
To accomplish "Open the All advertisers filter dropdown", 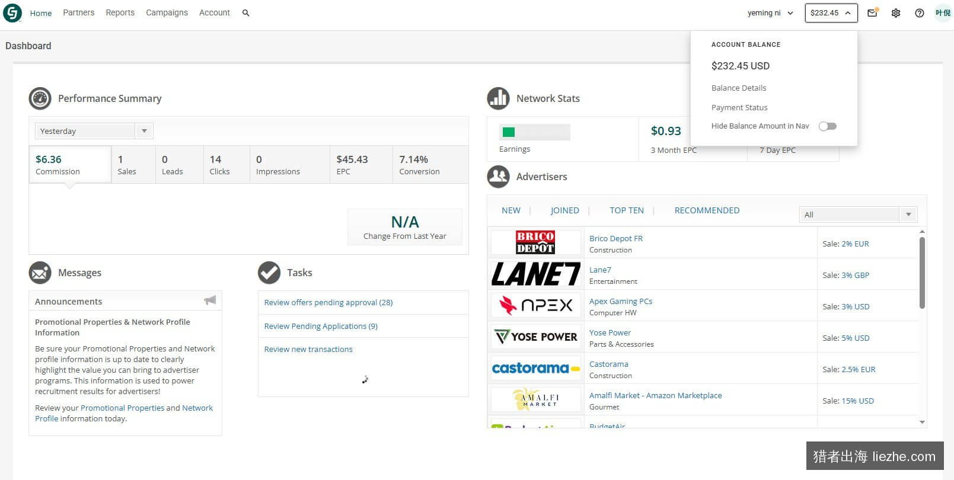I will coord(858,215).
